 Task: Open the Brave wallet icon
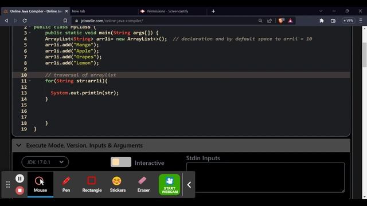(333, 21)
